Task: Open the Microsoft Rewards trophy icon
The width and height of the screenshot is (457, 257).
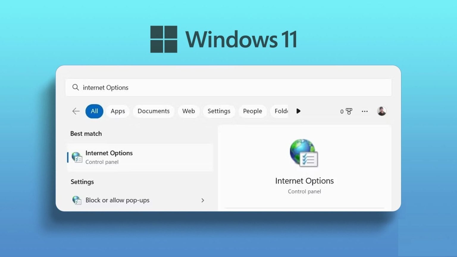Action: point(349,111)
